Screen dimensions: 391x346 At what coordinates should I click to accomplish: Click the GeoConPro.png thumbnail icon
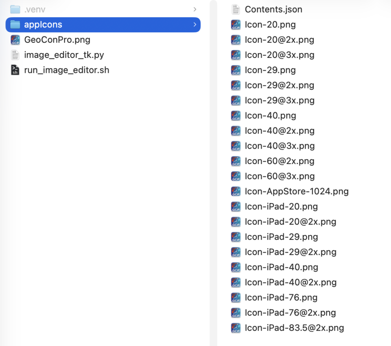click(x=15, y=40)
